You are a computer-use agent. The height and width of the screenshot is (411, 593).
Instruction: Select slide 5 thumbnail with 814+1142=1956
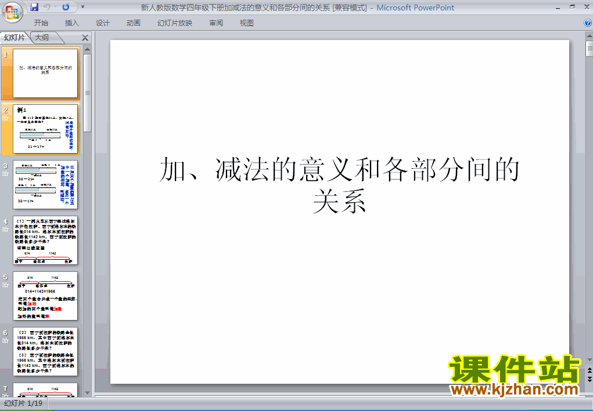[x=45, y=296]
